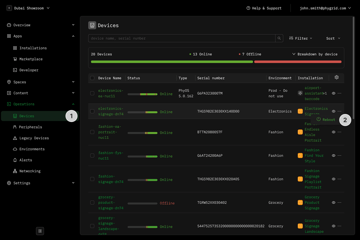Open the Grocery Product Signage installation link
This screenshot has height=240, width=360.
312,202
